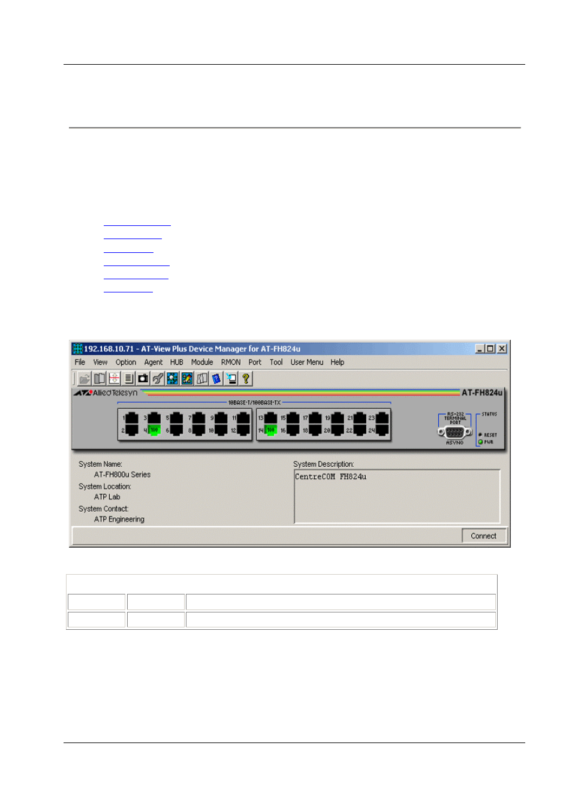Image resolution: width=572 pixels, height=809 pixels.
Task: Open the Tool menu
Action: click(x=276, y=363)
